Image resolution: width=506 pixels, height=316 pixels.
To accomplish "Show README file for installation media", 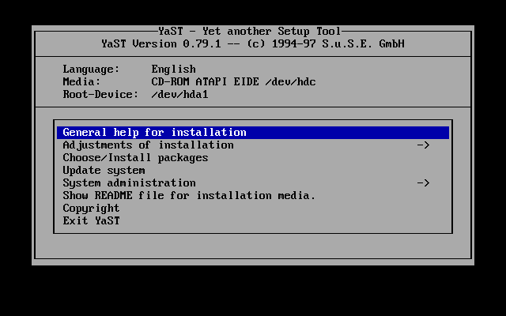I will (189, 196).
